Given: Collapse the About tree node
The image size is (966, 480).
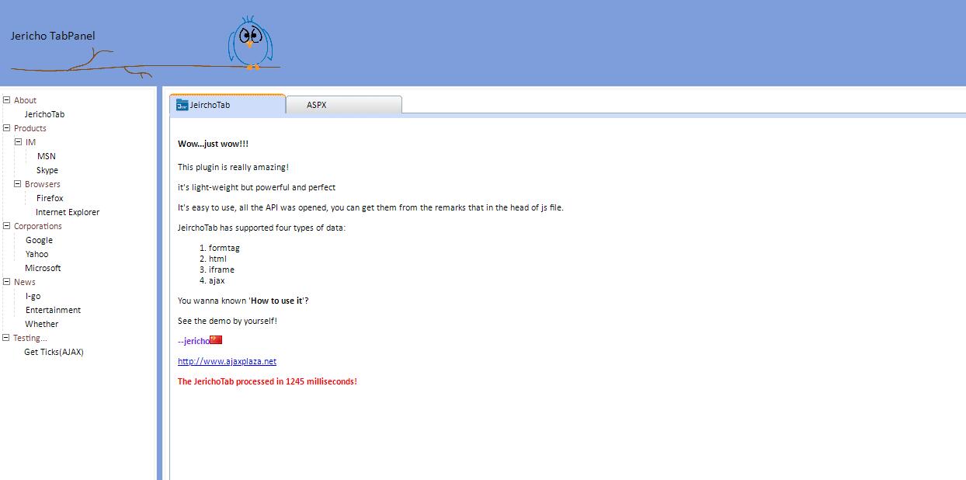Looking at the screenshot, I should [7, 99].
